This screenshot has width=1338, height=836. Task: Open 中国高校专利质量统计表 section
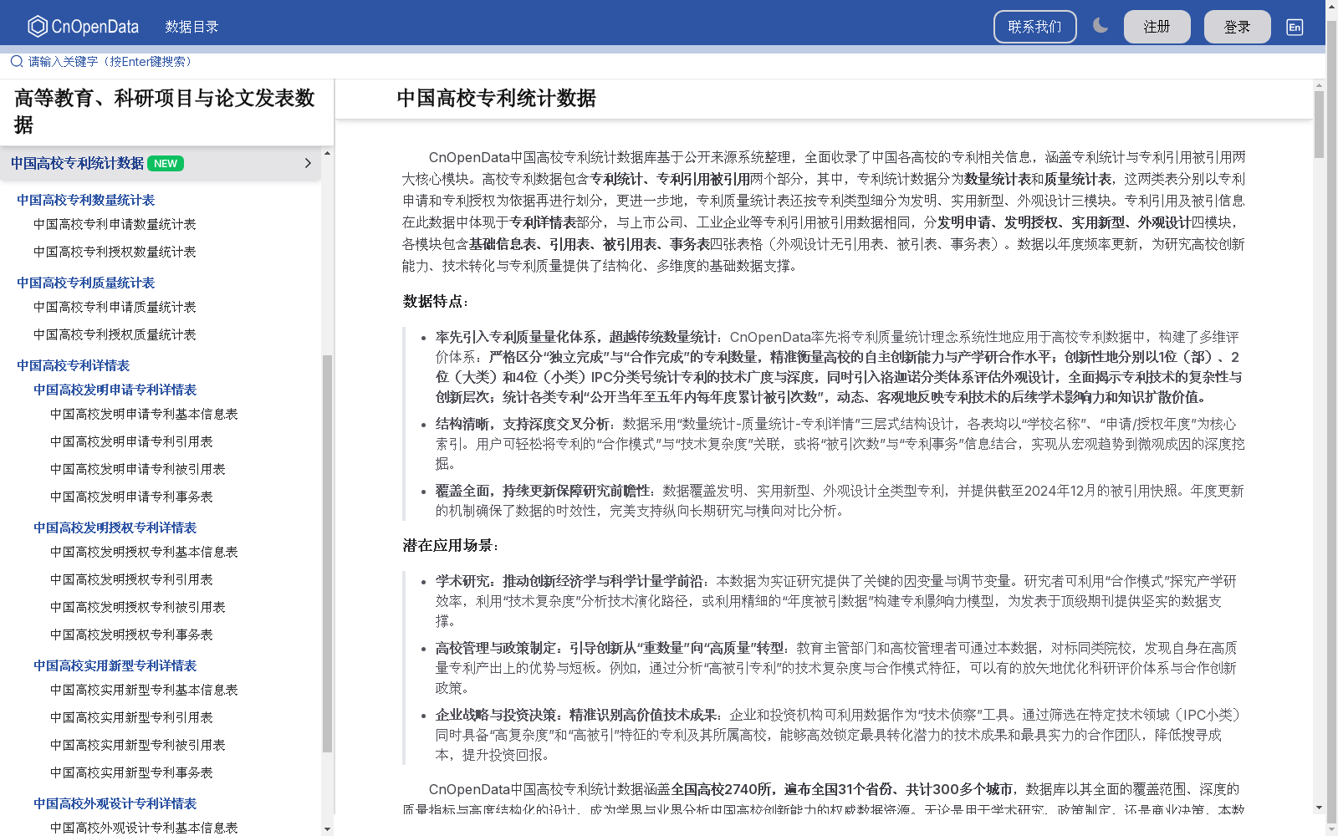(86, 283)
